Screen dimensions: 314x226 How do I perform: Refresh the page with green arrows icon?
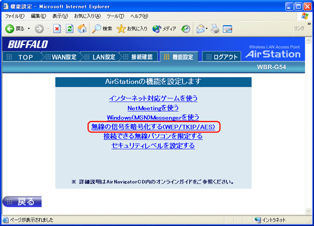70,28
